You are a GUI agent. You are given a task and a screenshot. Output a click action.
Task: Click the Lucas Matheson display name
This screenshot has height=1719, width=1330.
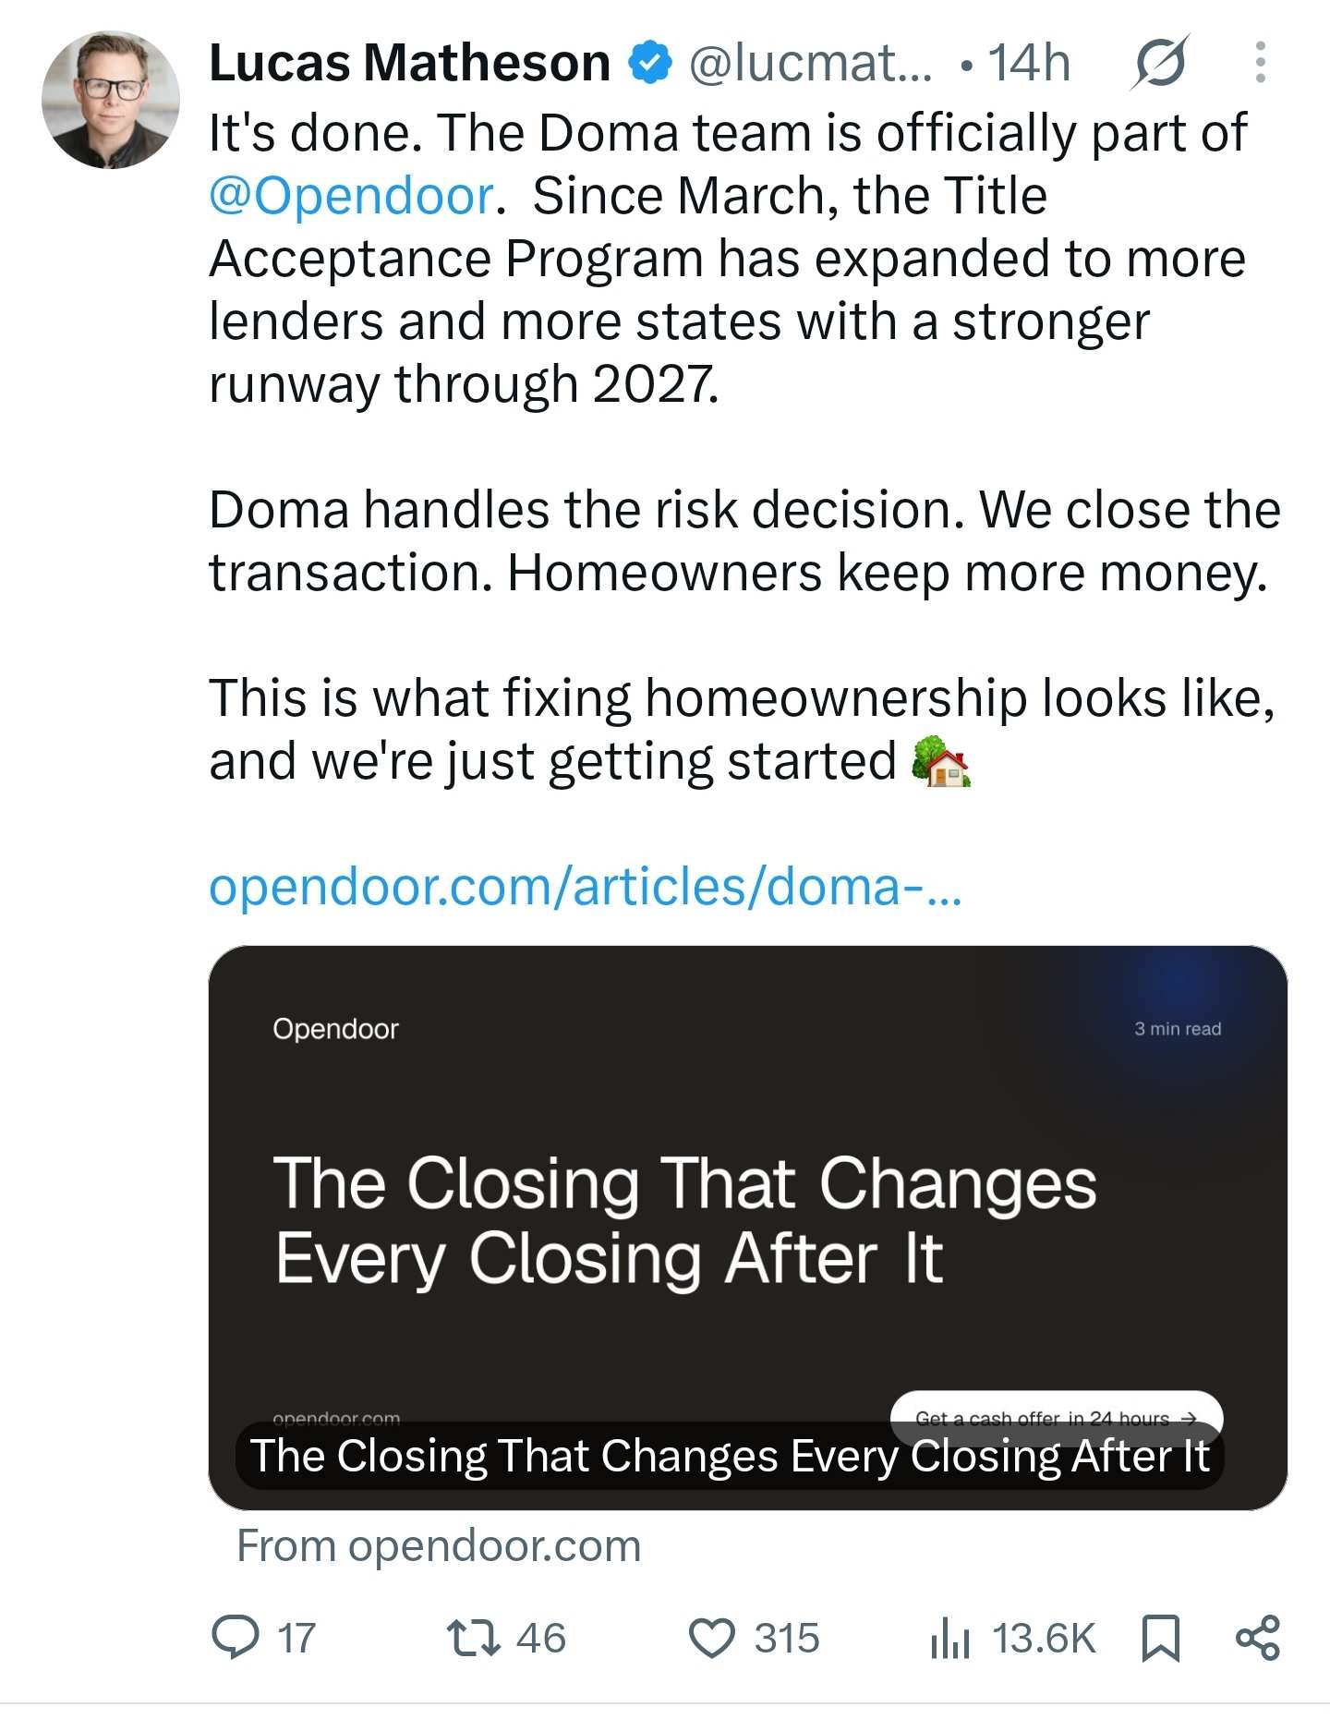point(409,63)
